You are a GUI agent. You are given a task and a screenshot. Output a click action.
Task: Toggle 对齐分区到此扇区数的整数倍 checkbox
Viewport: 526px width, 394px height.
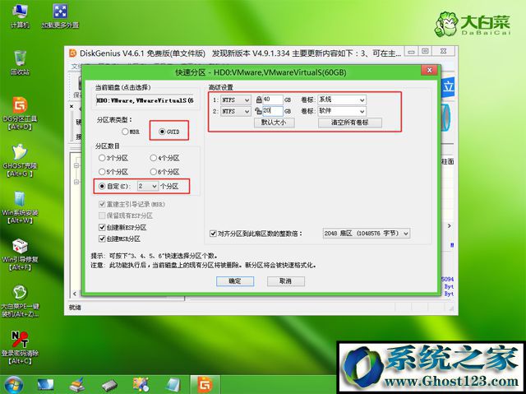pos(213,234)
